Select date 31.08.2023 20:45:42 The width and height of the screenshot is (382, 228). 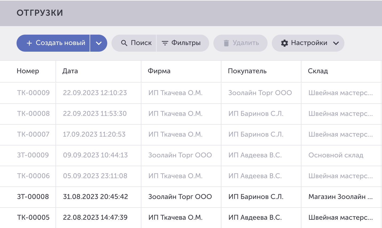pos(95,197)
